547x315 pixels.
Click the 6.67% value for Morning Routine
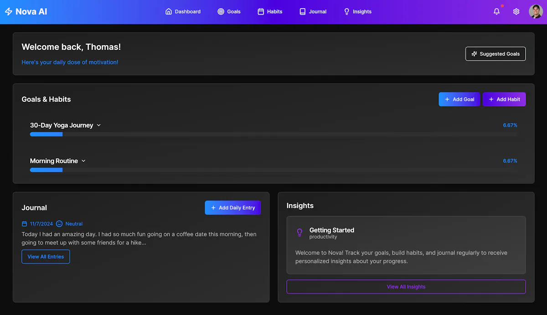(510, 161)
